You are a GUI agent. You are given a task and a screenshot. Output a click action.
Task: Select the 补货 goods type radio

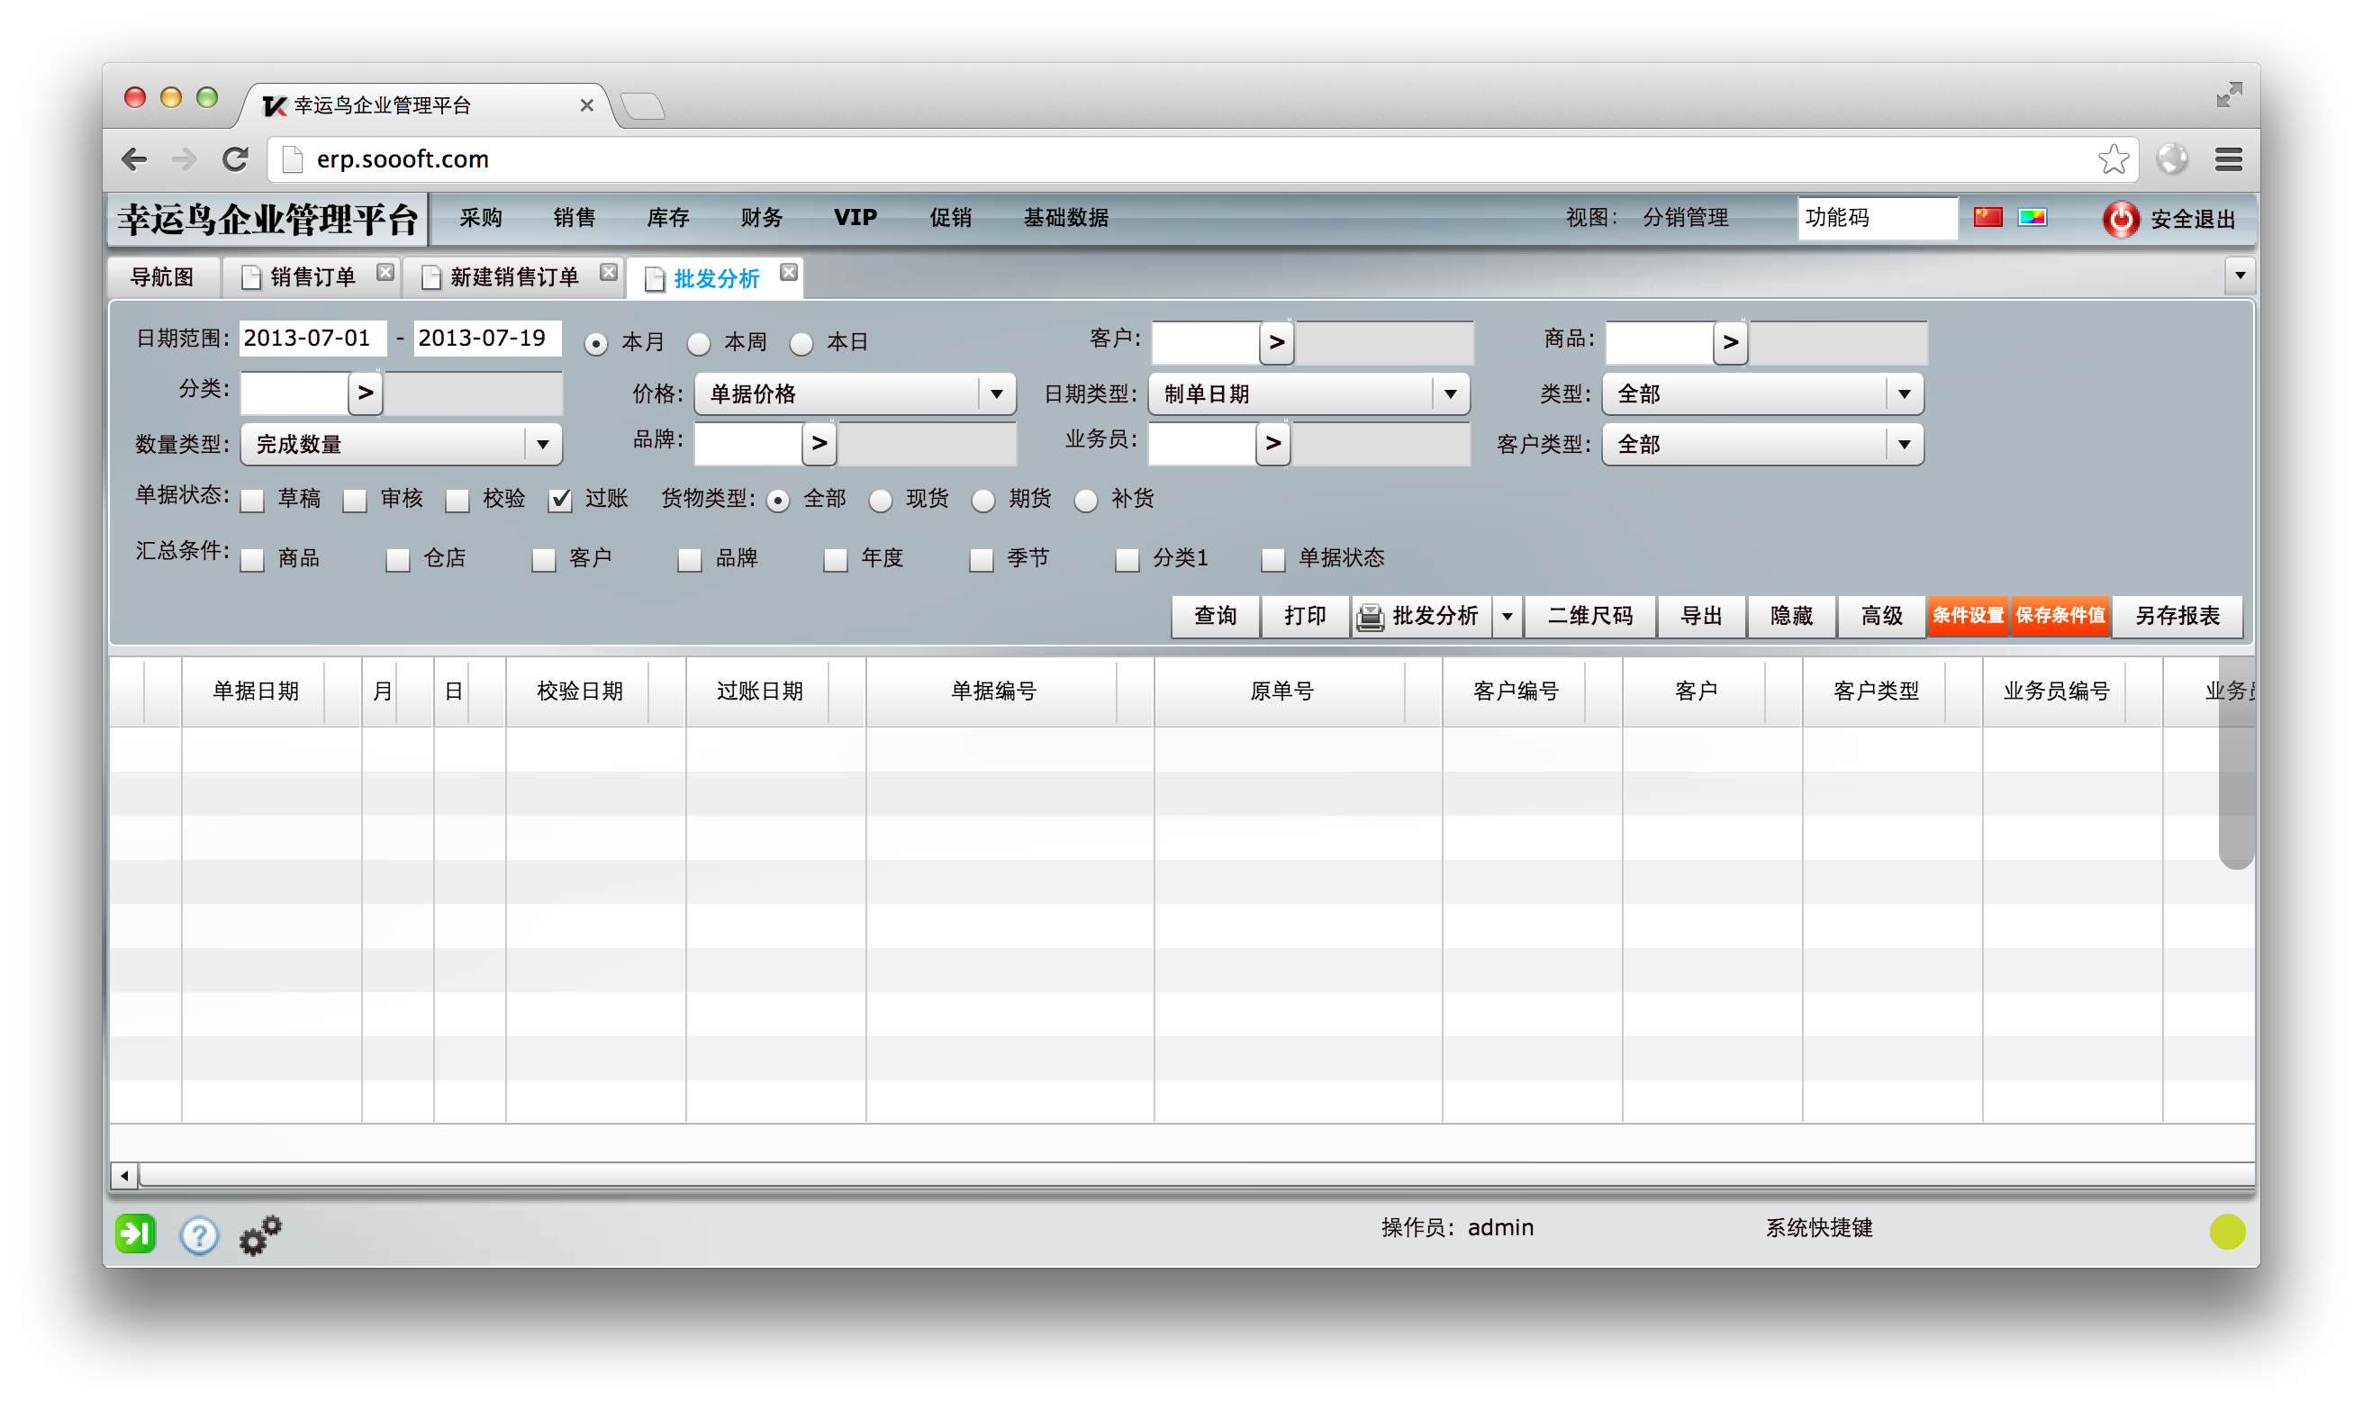click(x=1086, y=501)
